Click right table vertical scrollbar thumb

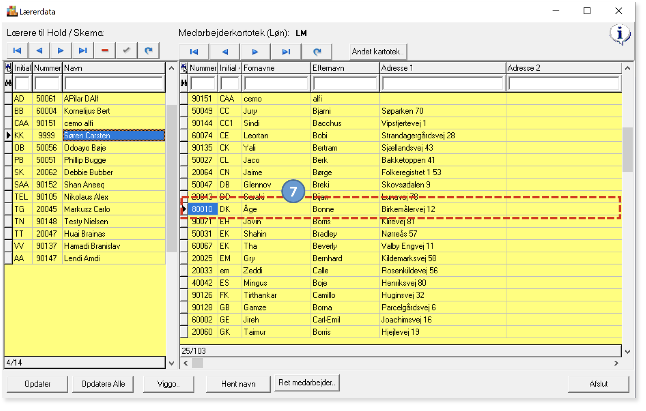628,149
